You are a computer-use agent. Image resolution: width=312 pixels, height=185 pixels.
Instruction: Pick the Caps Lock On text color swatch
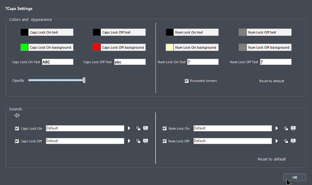24,32
